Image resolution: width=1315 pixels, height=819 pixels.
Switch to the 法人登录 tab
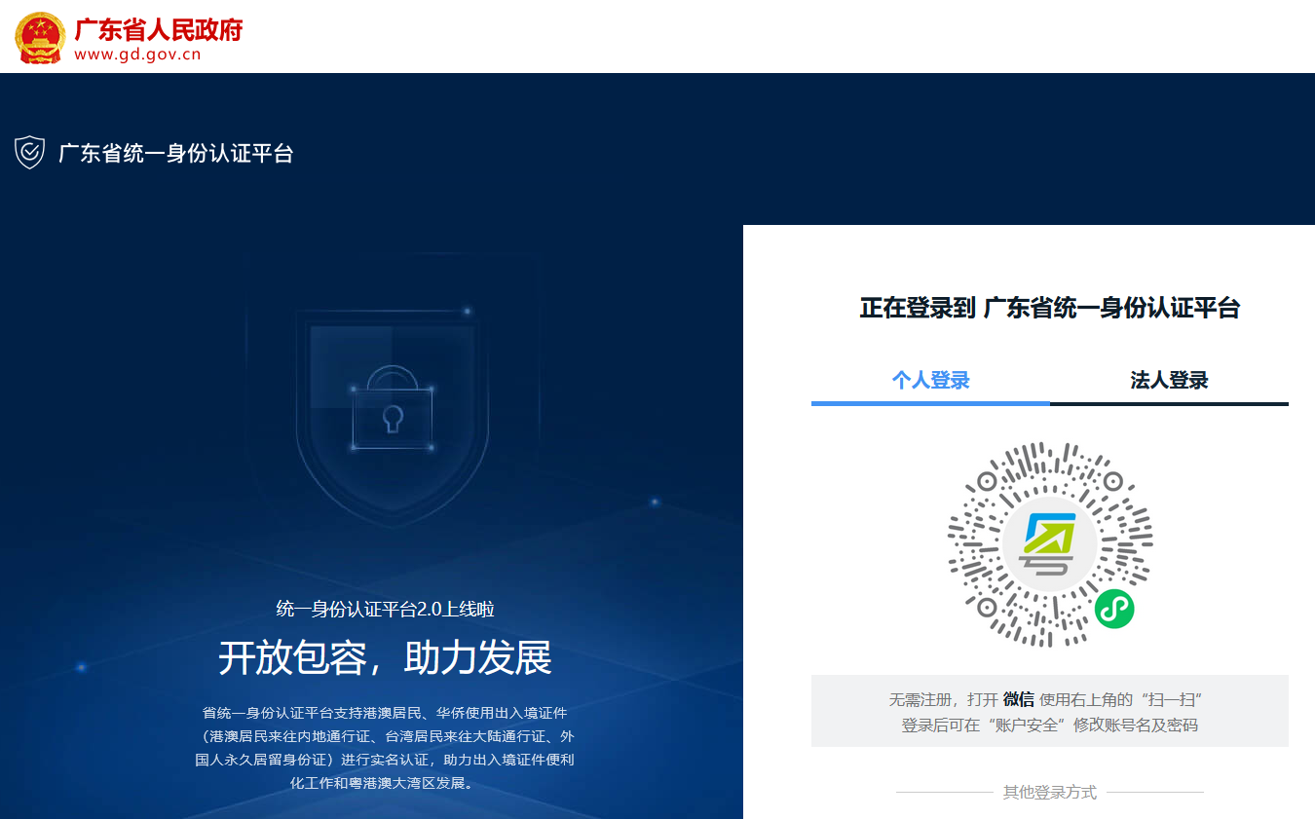click(1169, 380)
